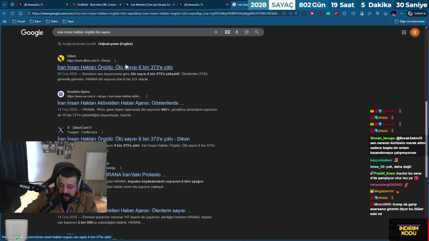Open the Ölenlerin sayısı result link
Screen dimensions: 429x241
tap(149, 211)
